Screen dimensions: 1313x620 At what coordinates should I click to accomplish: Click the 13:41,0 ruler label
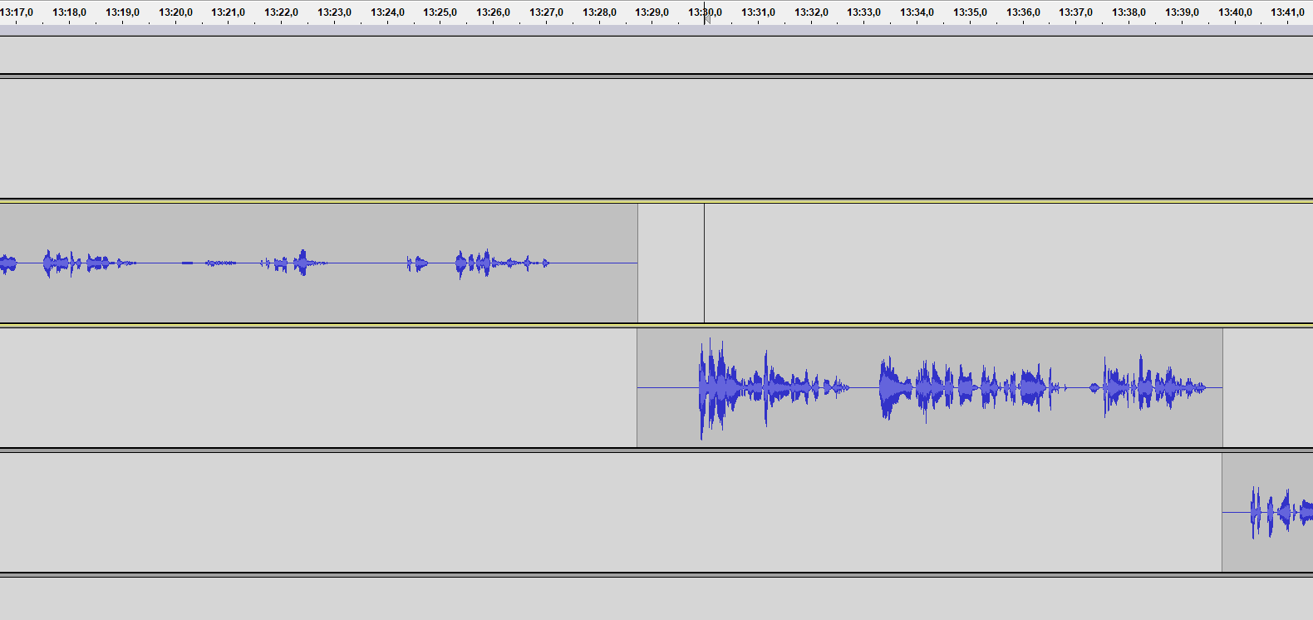tap(1287, 12)
